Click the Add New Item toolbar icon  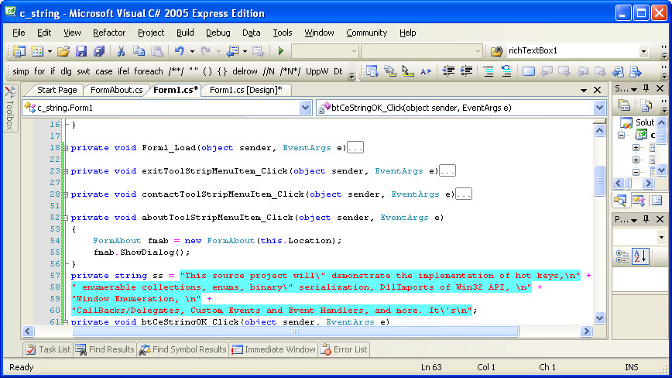tap(37, 51)
